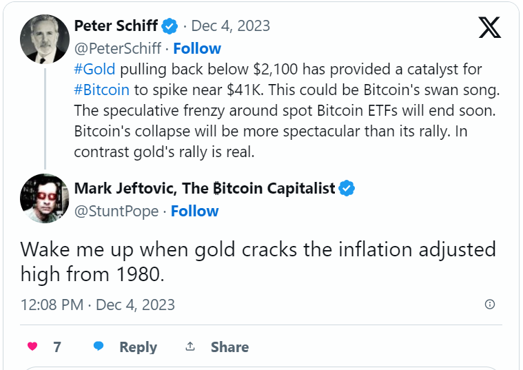This screenshot has height=370, width=523.
Task: Click the Share text label
Action: click(230, 347)
